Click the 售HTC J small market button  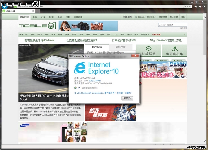(178, 61)
